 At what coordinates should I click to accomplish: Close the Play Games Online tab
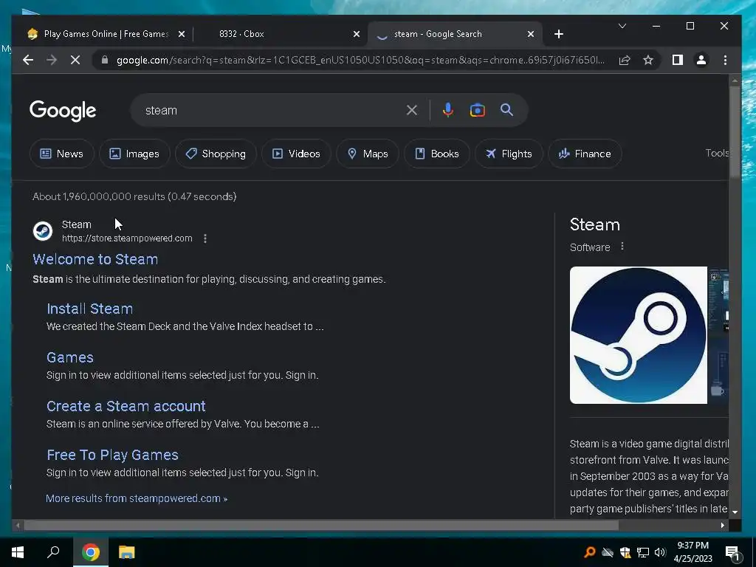[182, 34]
